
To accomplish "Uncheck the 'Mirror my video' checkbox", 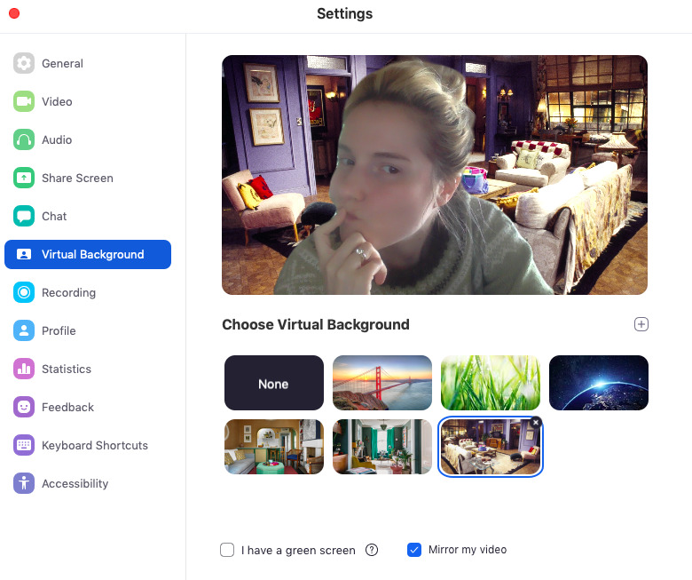I will click(x=413, y=550).
